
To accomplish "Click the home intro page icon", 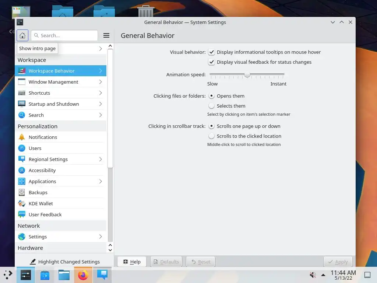I will coord(22,35).
